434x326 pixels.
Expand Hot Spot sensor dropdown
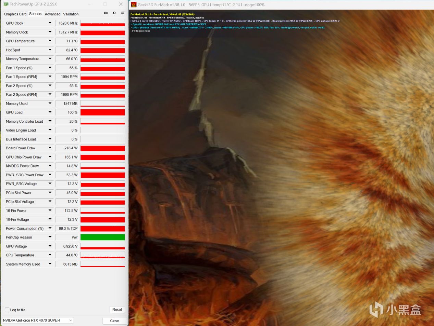point(50,50)
